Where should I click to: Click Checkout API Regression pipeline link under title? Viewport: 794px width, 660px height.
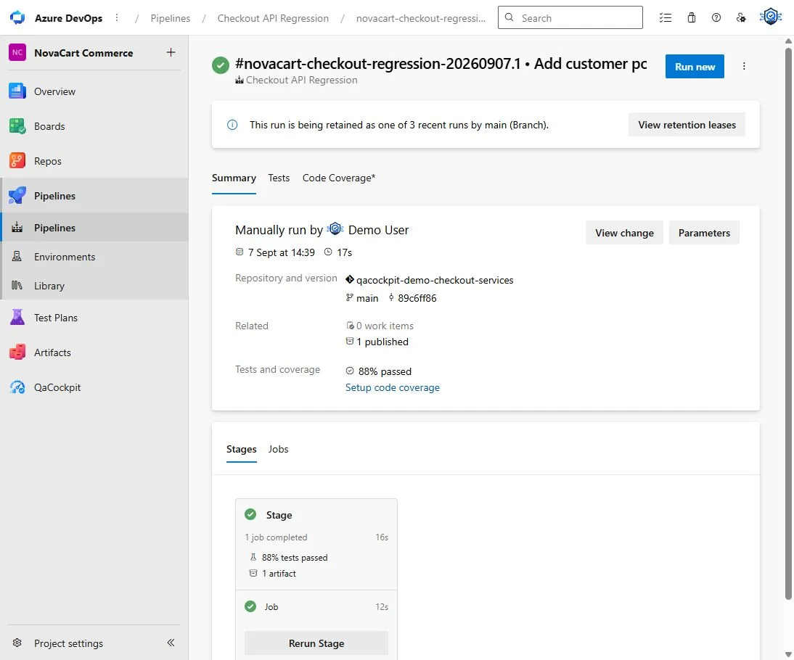(x=301, y=80)
